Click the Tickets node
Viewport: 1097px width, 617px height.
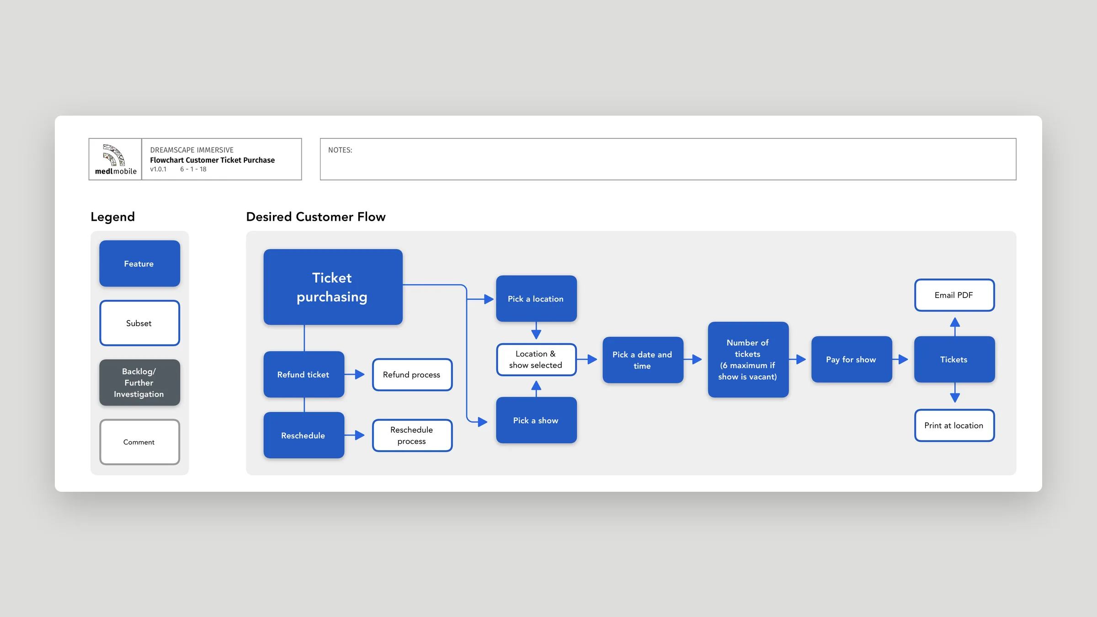pyautogui.click(x=954, y=359)
